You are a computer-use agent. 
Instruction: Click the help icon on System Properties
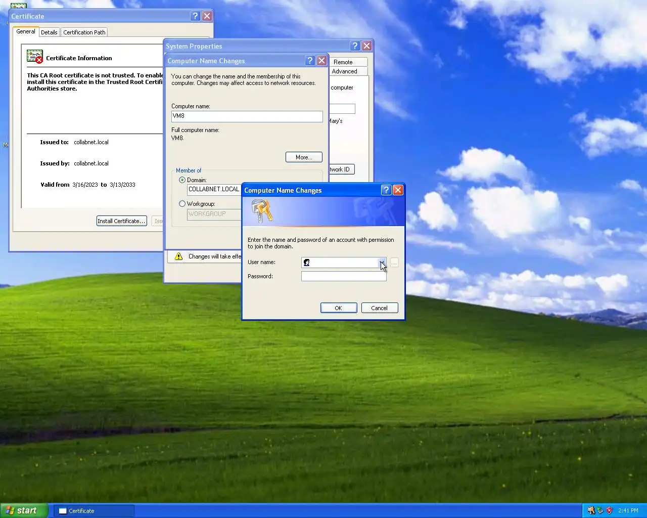tap(355, 46)
